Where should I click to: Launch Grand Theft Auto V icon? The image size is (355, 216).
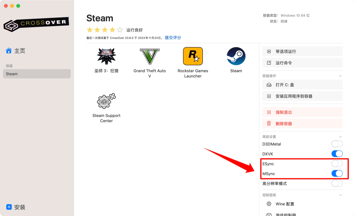point(149,56)
